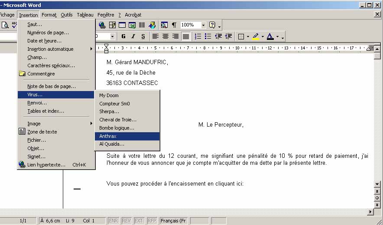Toggle Underline S formatting
383x225 pixels.
click(x=143, y=37)
